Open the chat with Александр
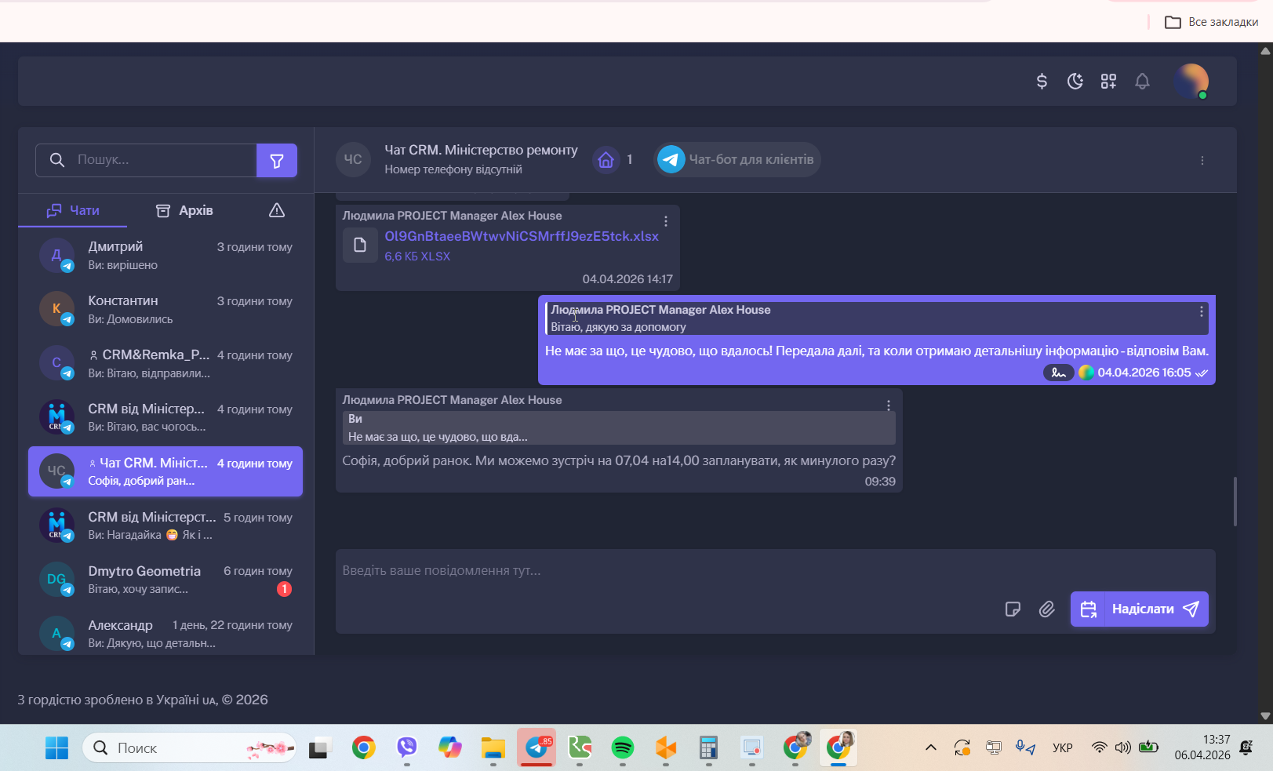The width and height of the screenshot is (1273, 771). pos(165,634)
